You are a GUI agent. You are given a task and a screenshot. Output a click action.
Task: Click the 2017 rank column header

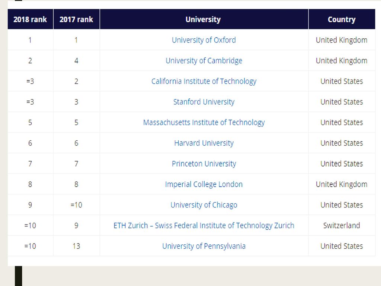tap(76, 19)
